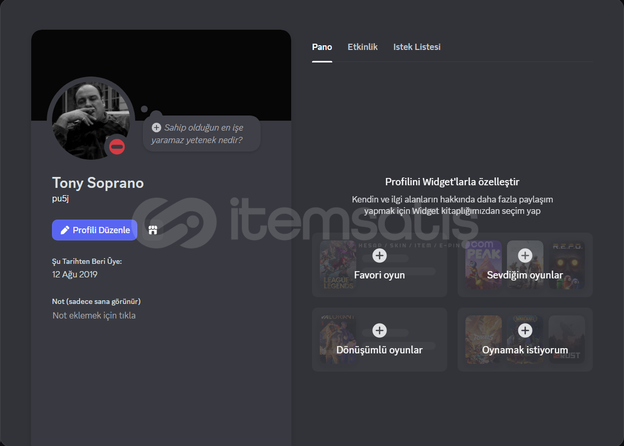Click the Rivals game cover thumbnail

click(x=484, y=340)
